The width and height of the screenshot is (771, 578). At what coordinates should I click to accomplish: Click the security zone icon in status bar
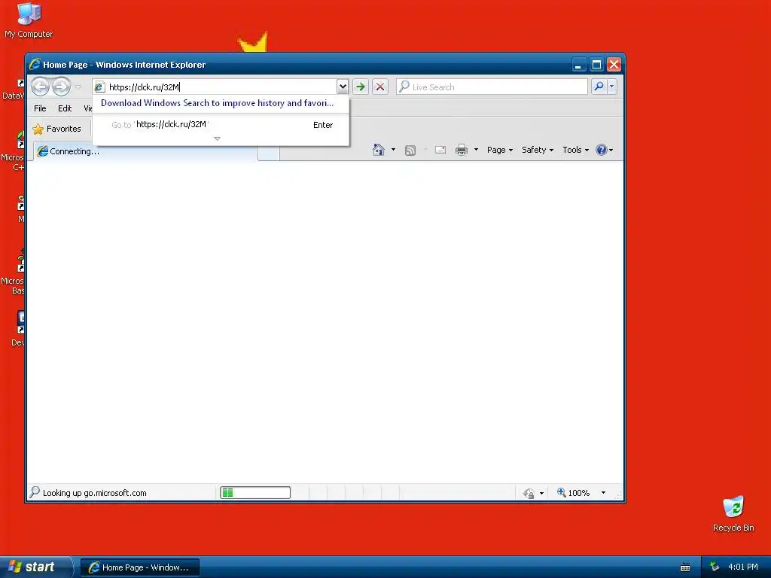pos(529,493)
